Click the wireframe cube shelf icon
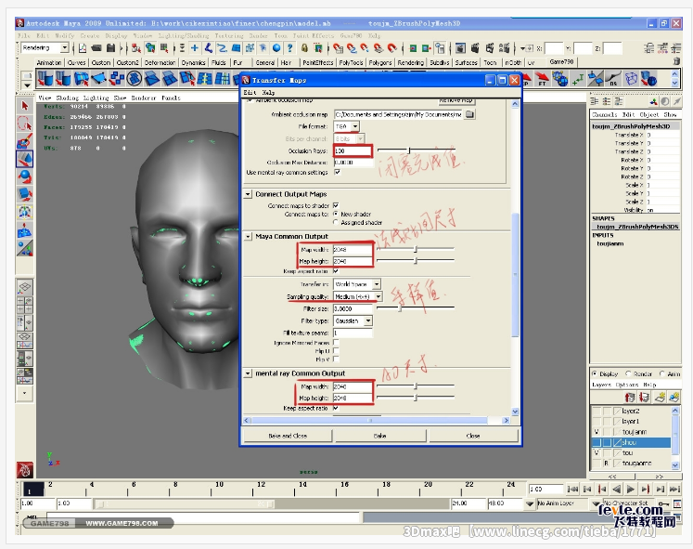Screen dimensions: 693x549 coord(631,79)
